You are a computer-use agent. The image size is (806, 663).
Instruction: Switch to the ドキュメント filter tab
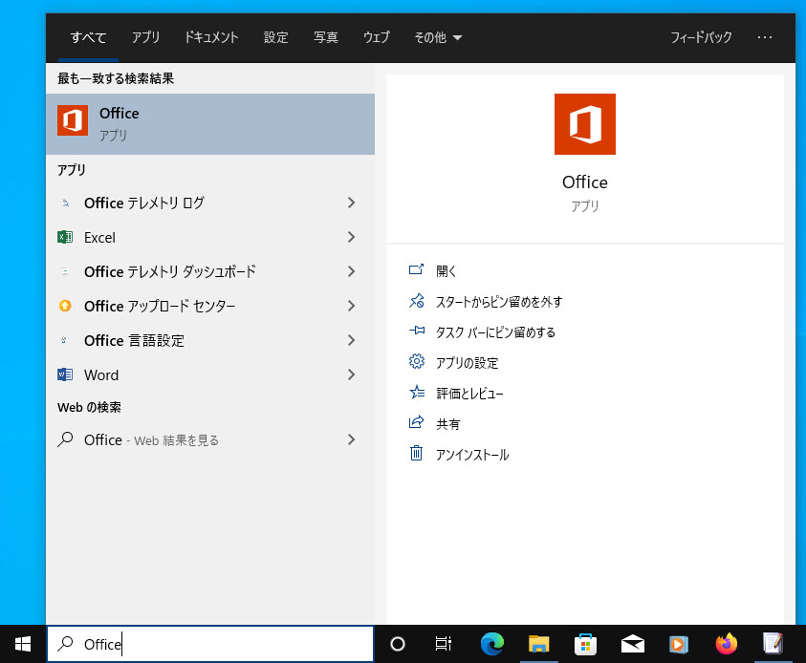coord(211,37)
